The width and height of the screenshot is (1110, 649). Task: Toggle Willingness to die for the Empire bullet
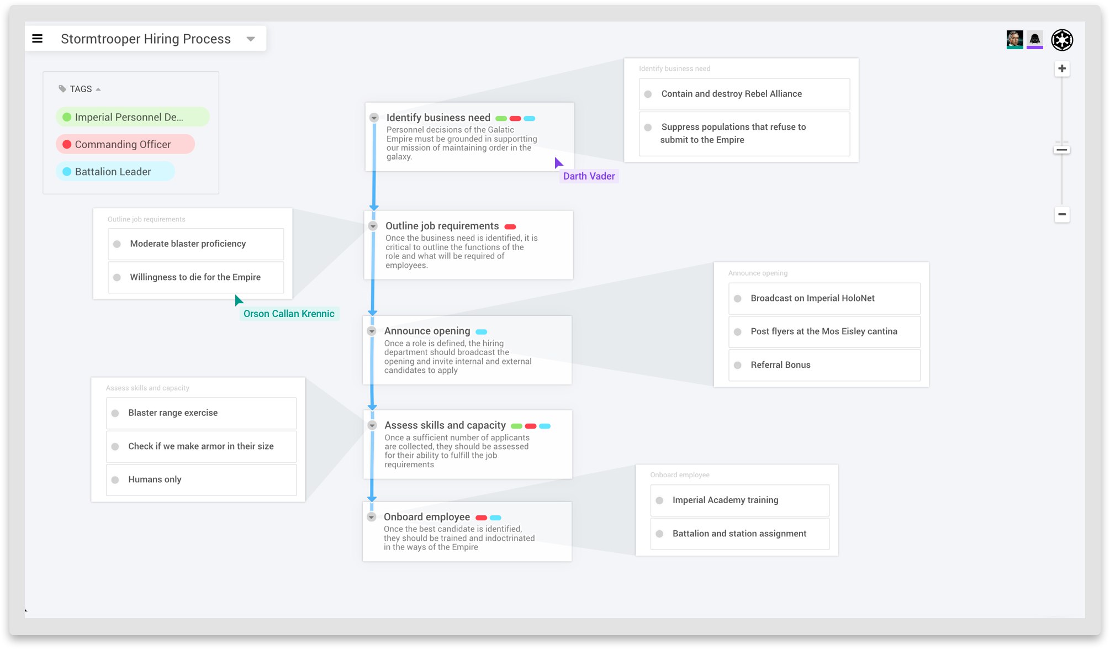pos(117,277)
